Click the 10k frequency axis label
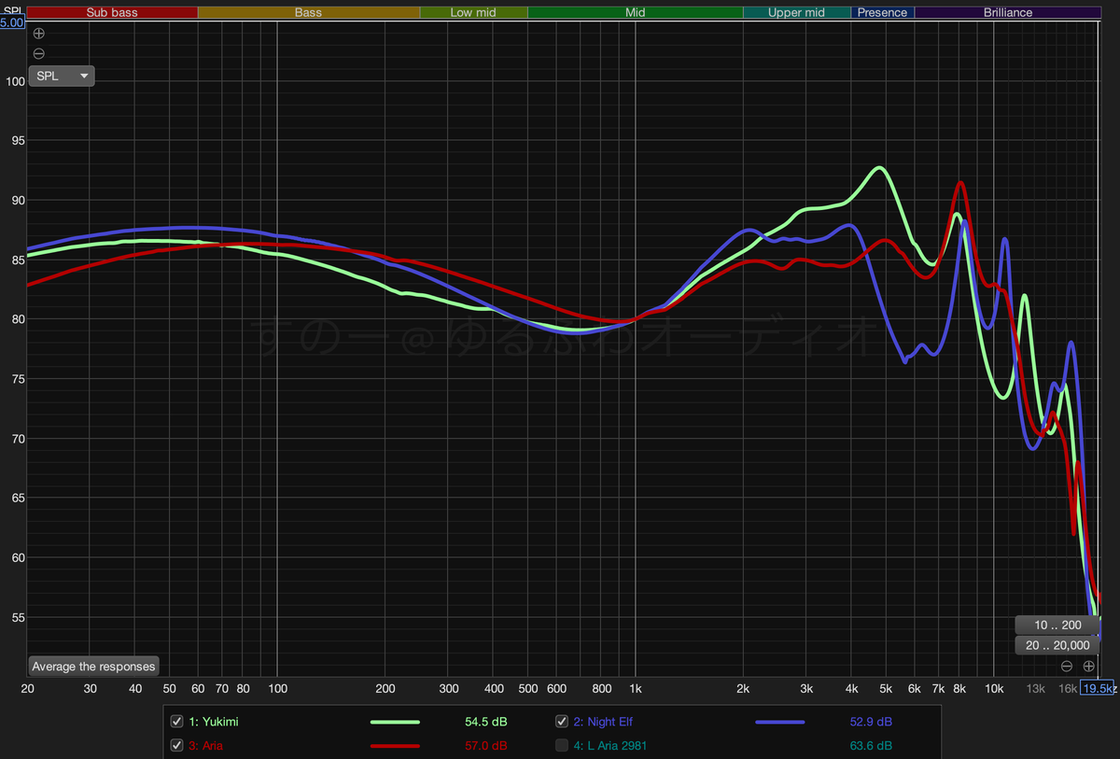 994,689
